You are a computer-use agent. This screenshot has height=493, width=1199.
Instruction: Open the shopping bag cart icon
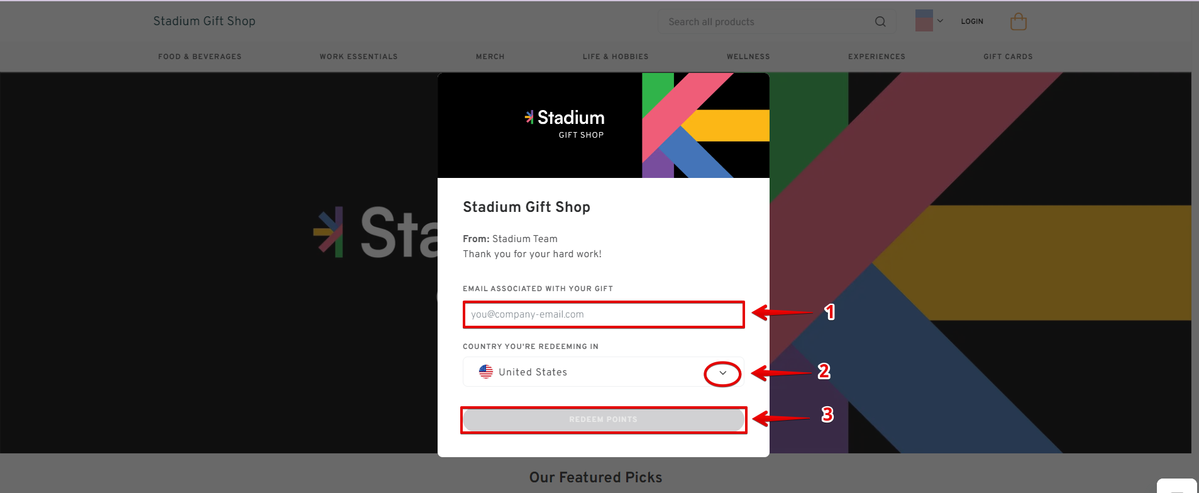pos(1018,22)
